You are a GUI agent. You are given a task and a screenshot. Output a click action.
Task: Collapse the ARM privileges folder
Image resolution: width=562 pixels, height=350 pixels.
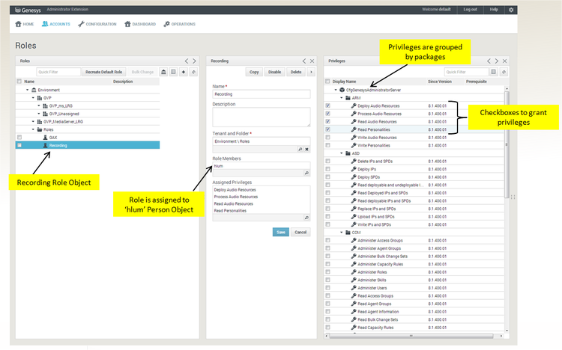point(341,97)
